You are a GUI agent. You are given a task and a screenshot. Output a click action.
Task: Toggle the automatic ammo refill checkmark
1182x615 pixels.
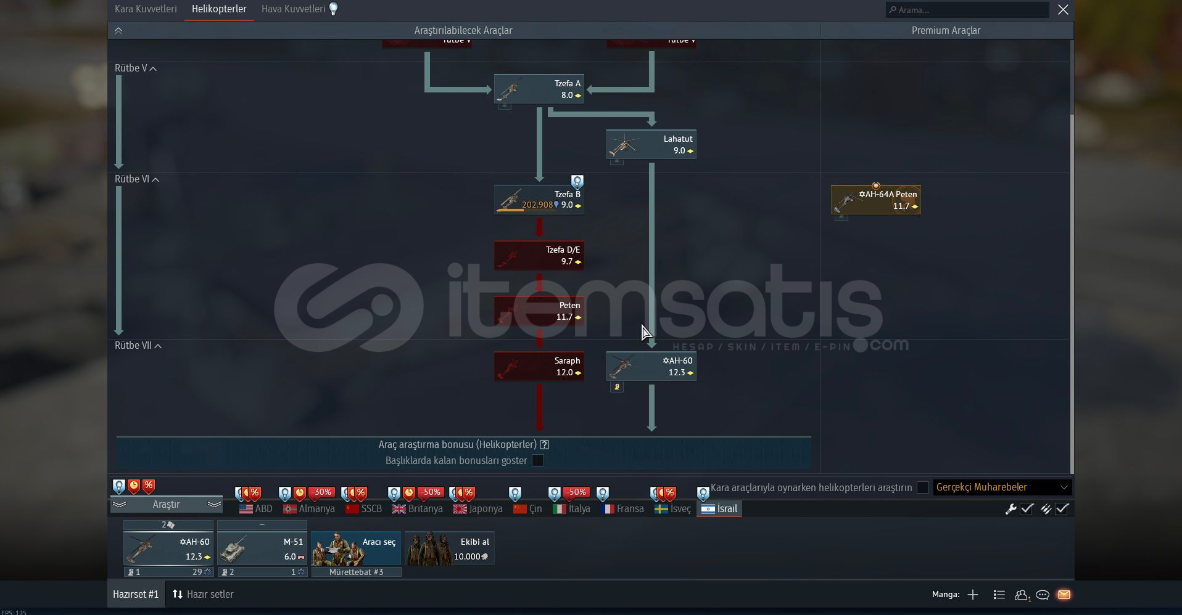[x=1062, y=509]
